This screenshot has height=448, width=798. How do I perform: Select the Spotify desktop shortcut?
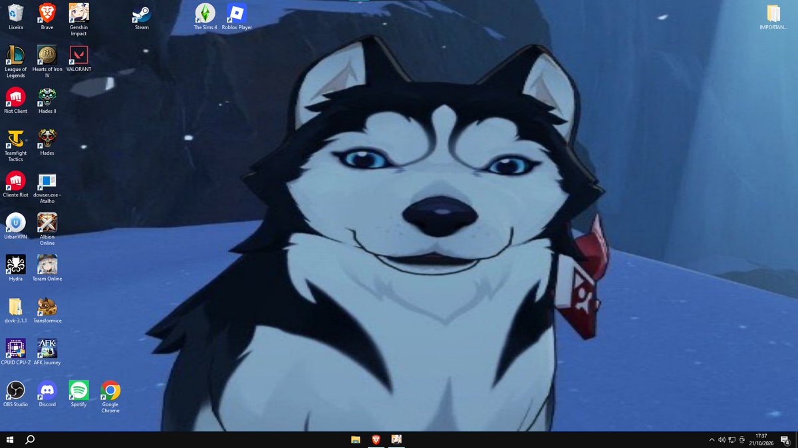point(78,394)
